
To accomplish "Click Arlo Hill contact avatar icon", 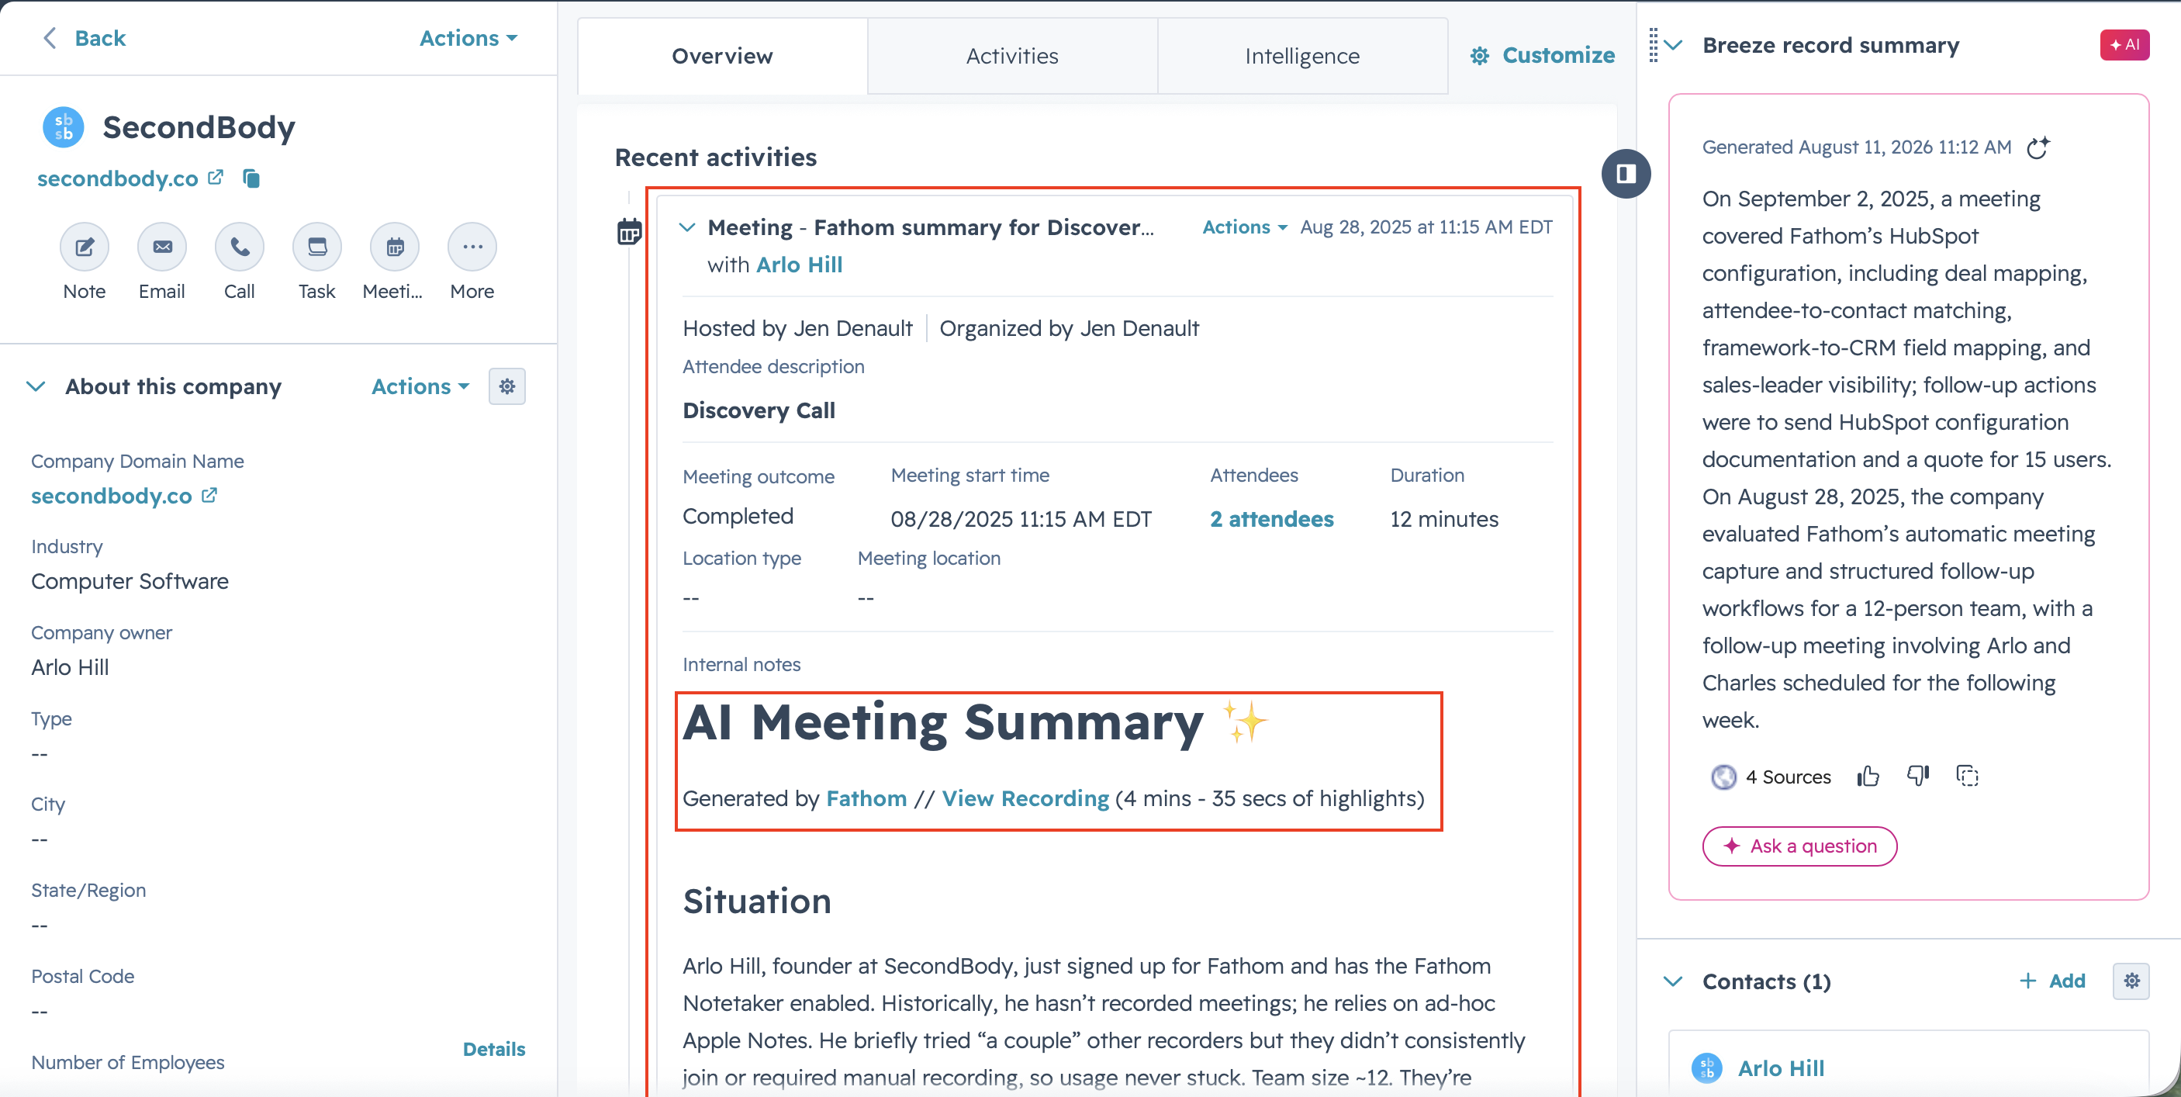I will pos(1707,1068).
